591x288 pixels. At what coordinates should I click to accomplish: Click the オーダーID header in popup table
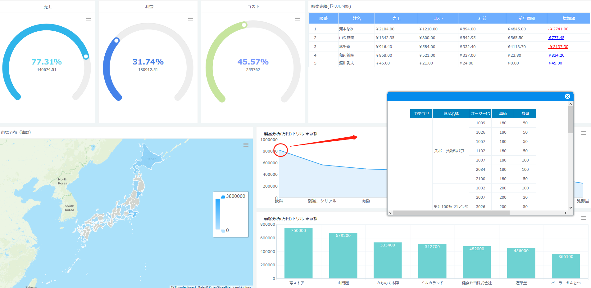(x=480, y=114)
